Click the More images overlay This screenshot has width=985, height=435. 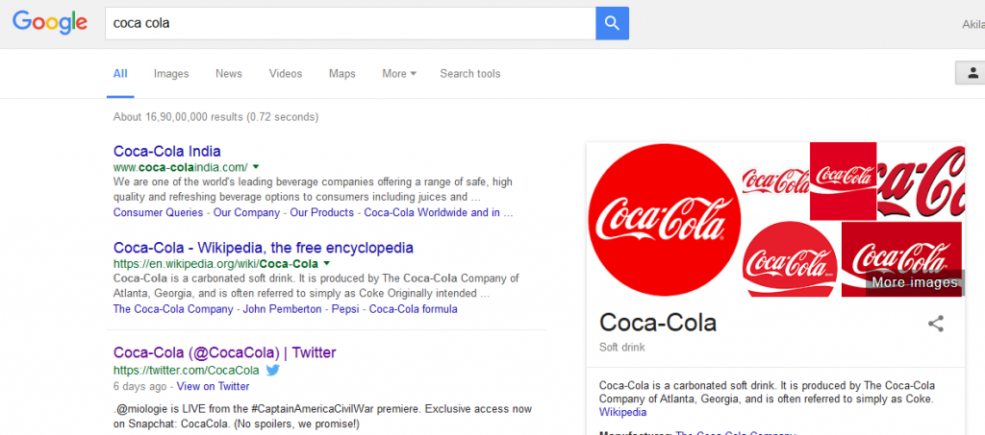915,282
